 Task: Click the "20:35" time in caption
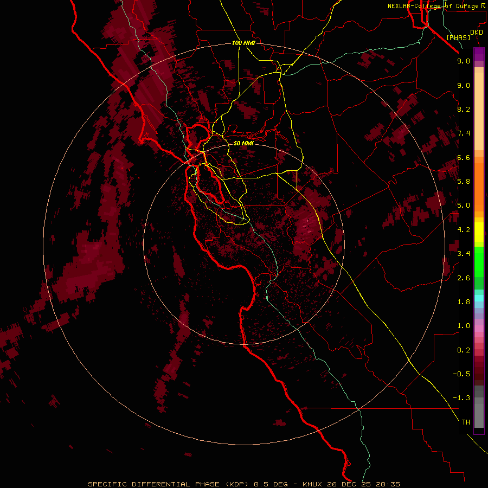click(x=388, y=484)
